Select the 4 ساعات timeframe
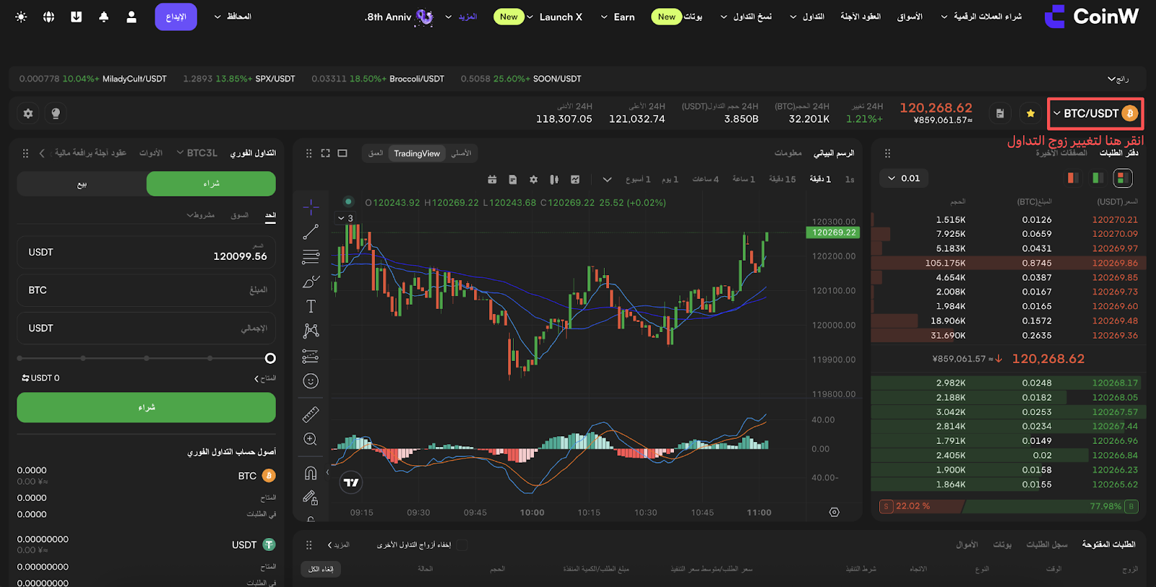1156x587 pixels. pos(705,179)
